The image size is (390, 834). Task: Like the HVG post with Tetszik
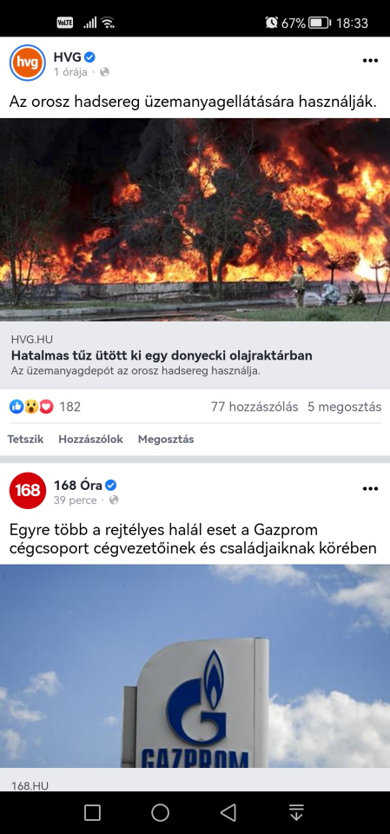pos(25,440)
